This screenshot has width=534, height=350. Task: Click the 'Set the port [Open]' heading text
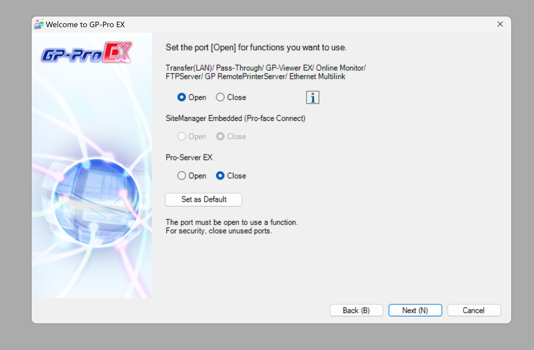click(256, 47)
